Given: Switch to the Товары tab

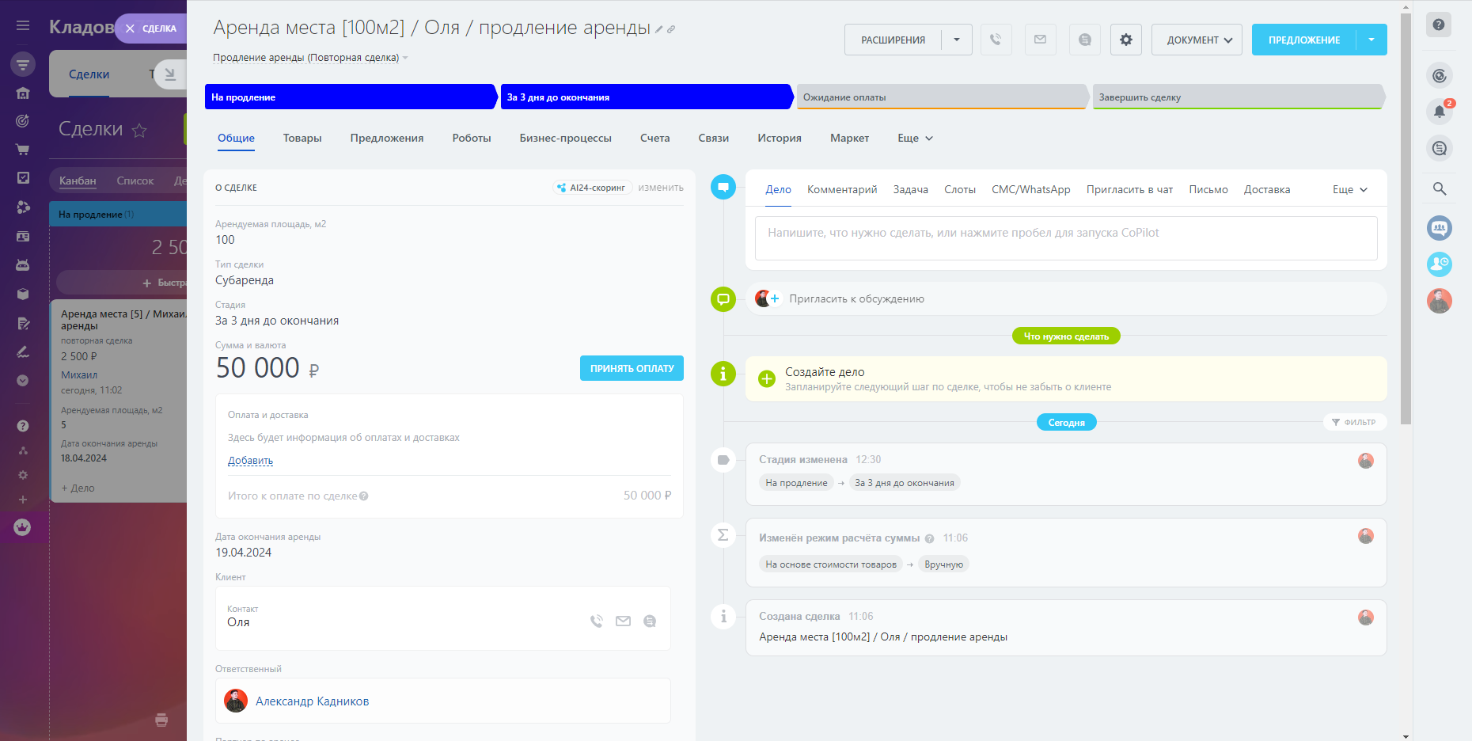Looking at the screenshot, I should pos(302,138).
